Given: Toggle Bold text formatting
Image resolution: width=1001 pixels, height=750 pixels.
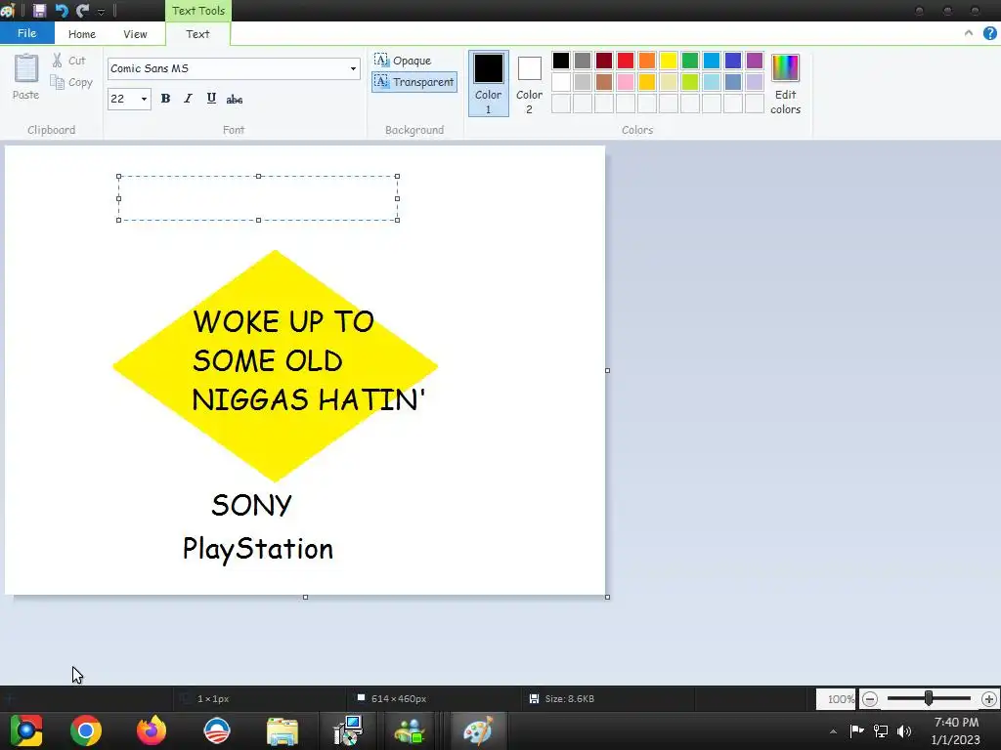Looking at the screenshot, I should point(165,99).
